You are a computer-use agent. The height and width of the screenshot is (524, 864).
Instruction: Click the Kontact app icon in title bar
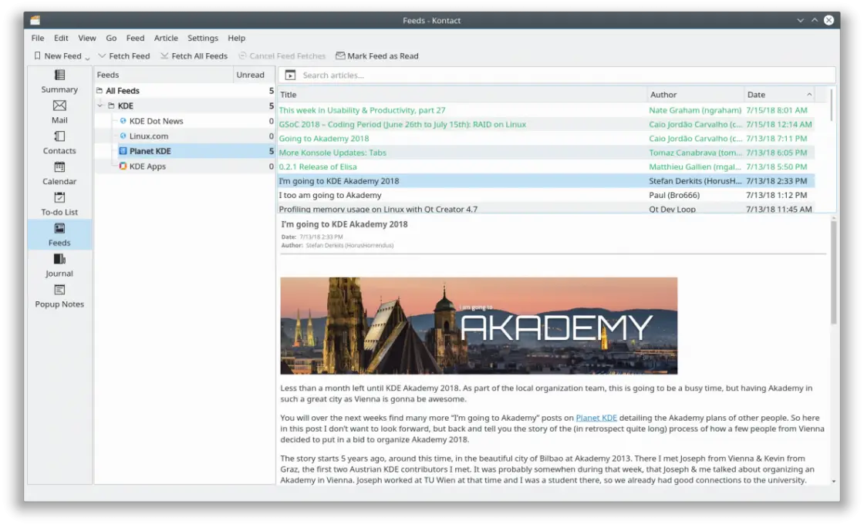(35, 20)
